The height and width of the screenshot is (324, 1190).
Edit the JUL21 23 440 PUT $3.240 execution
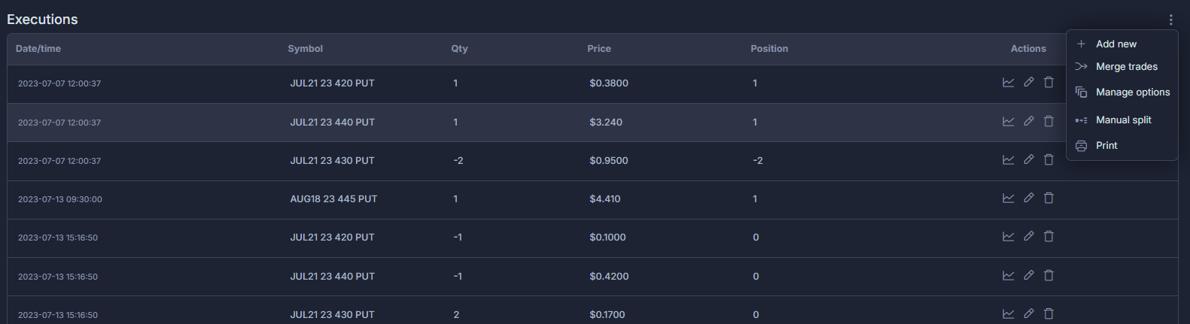(1028, 121)
